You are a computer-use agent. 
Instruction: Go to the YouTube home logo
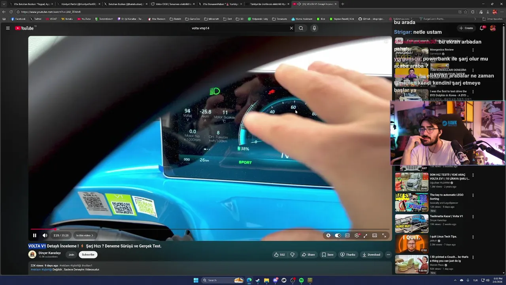25,28
